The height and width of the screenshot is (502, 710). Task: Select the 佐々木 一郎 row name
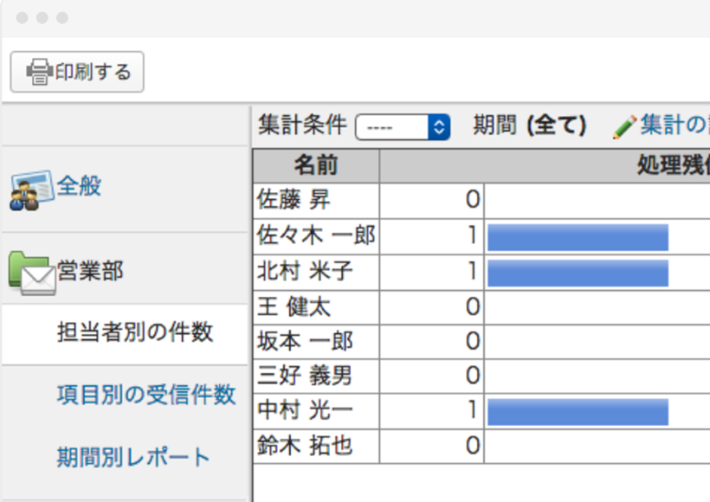316,235
